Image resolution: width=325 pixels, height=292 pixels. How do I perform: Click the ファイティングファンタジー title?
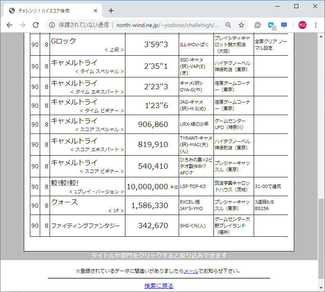click(x=85, y=226)
